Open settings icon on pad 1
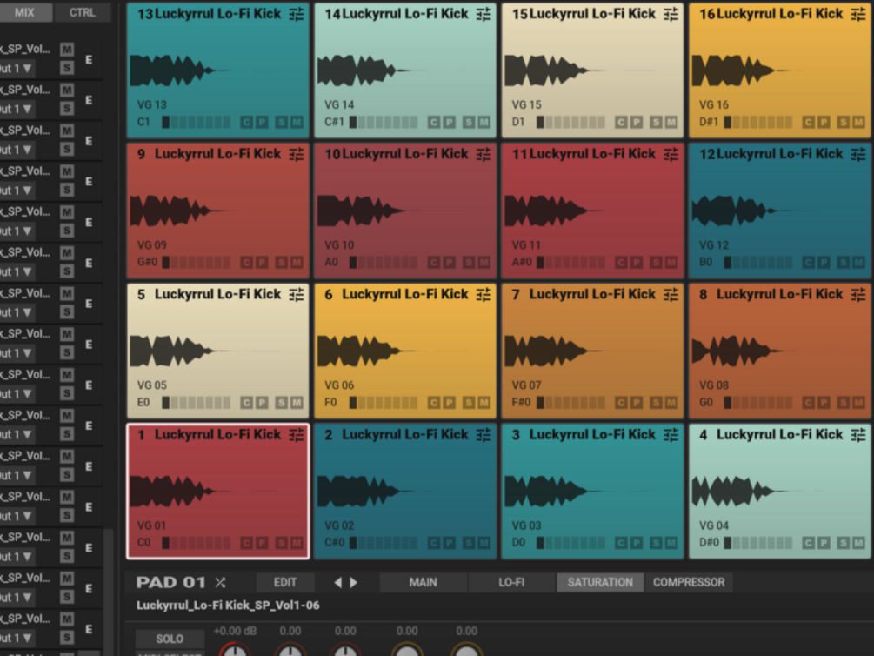874x656 pixels. 297,434
